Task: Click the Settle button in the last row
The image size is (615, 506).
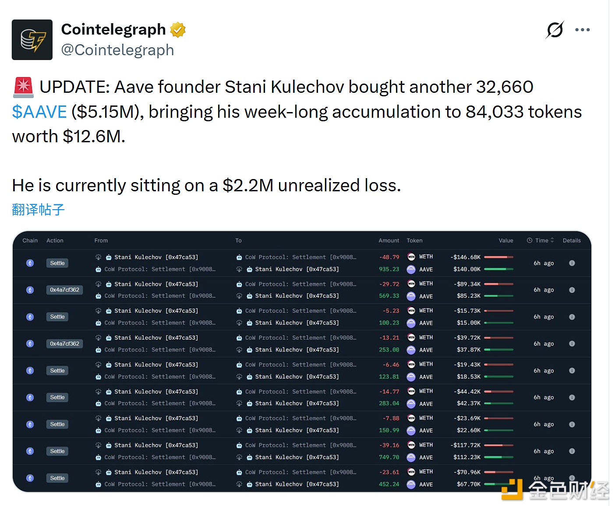Action: coord(57,478)
